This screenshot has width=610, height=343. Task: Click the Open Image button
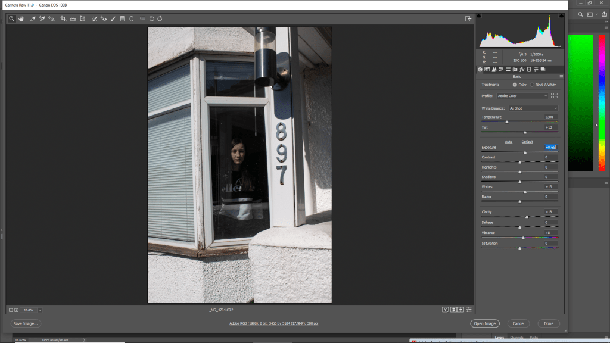click(x=484, y=323)
